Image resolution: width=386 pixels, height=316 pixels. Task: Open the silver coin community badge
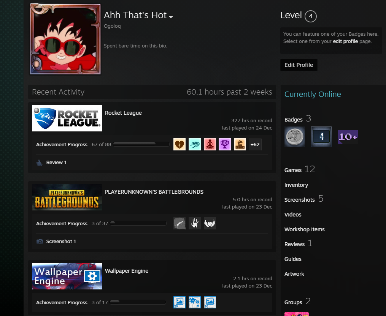click(x=295, y=137)
